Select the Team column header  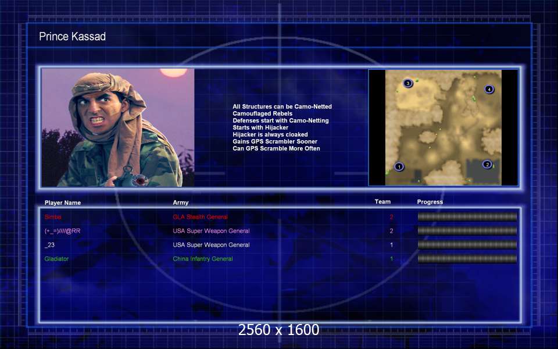(382, 202)
